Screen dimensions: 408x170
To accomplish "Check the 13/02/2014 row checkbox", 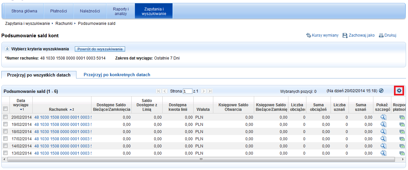I will click(5, 153).
